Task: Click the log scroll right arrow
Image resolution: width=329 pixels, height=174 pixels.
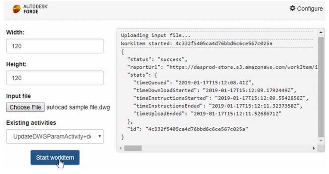Action: point(314,148)
